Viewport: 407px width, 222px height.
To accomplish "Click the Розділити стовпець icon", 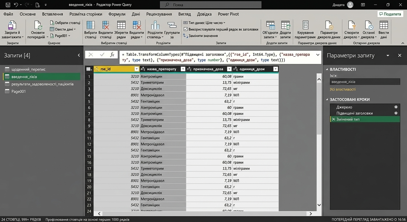I will 155,25.
